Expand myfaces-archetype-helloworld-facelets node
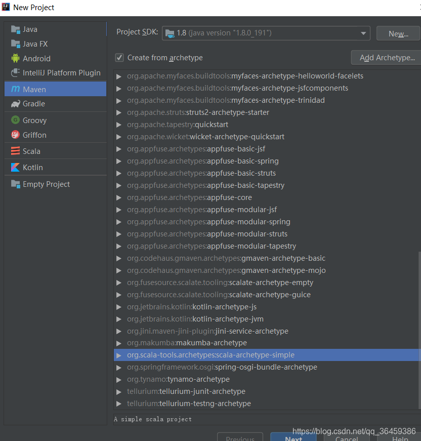The image size is (421, 441). pyautogui.click(x=119, y=76)
